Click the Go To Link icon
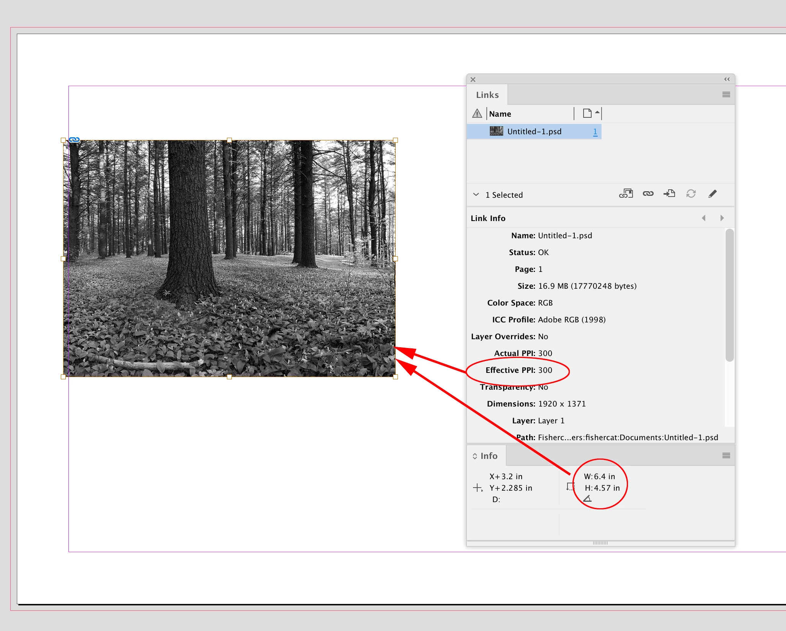The image size is (786, 631). pyautogui.click(x=669, y=194)
